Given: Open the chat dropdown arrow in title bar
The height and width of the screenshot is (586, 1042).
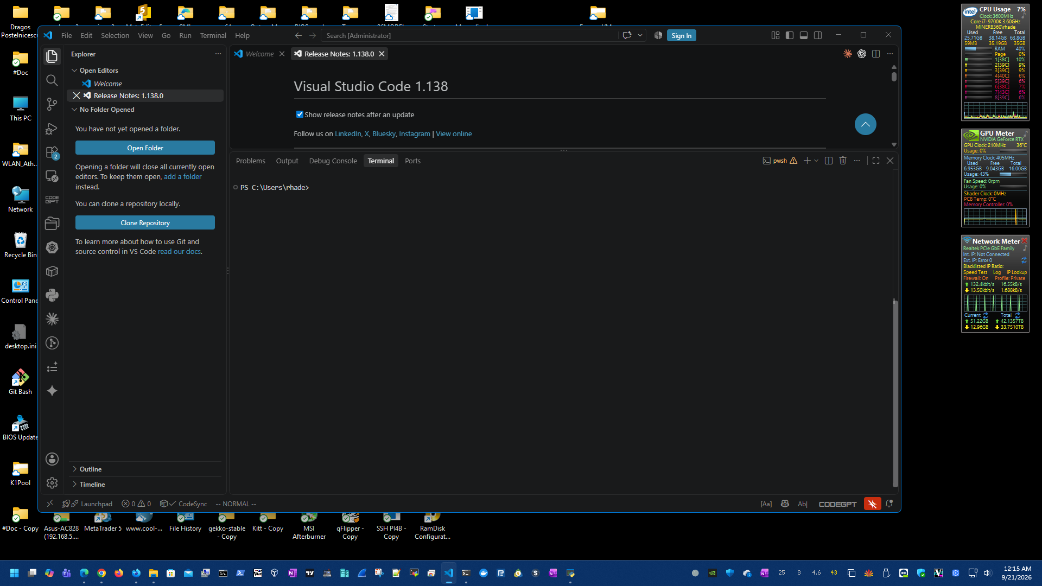Looking at the screenshot, I should 640,35.
